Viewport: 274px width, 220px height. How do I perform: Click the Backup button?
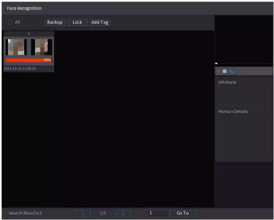pyautogui.click(x=55, y=22)
